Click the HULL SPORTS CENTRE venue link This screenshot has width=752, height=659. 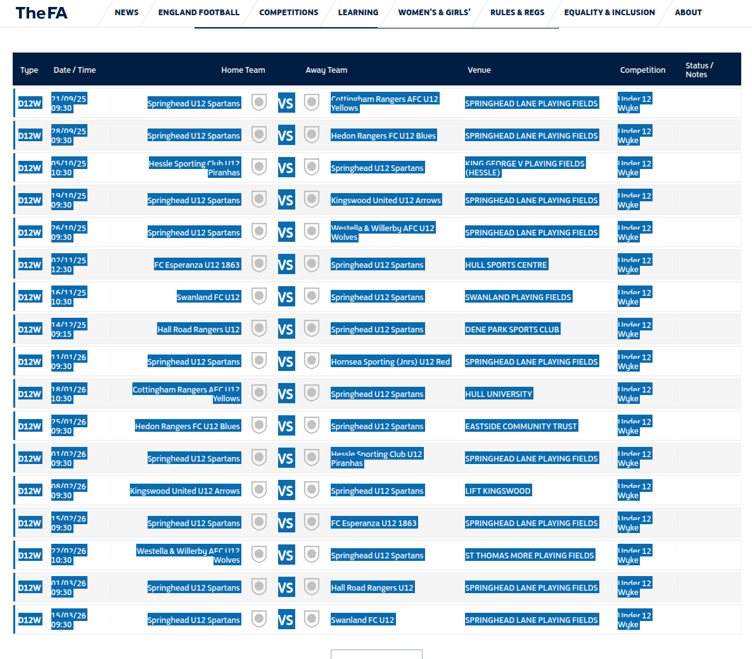point(506,264)
